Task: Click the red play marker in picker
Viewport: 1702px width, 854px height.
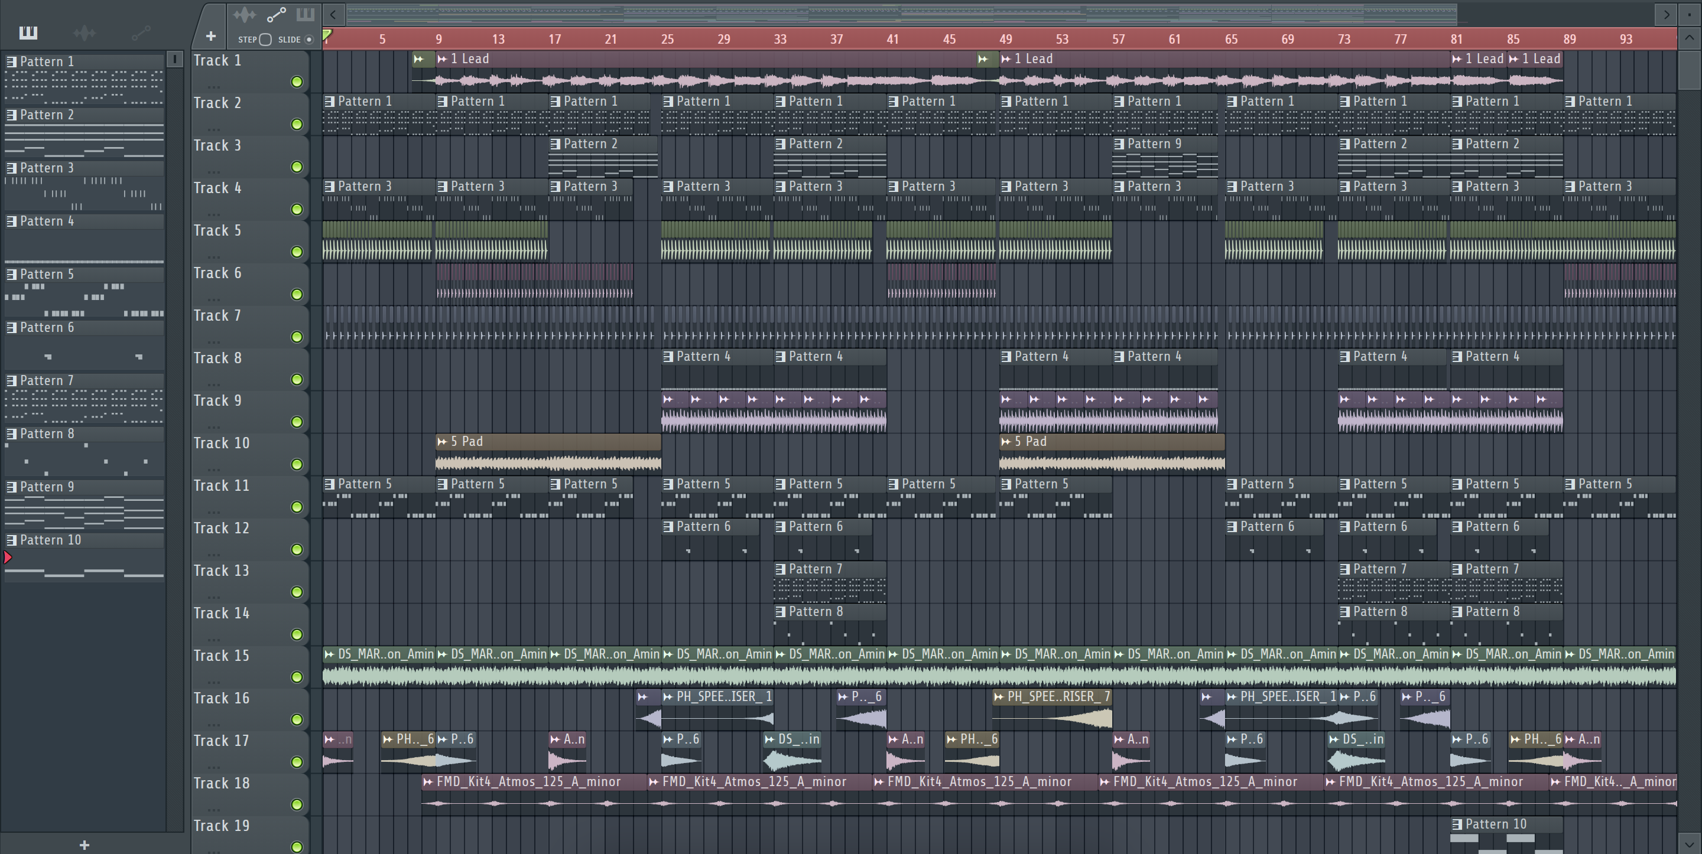Action: click(x=8, y=558)
